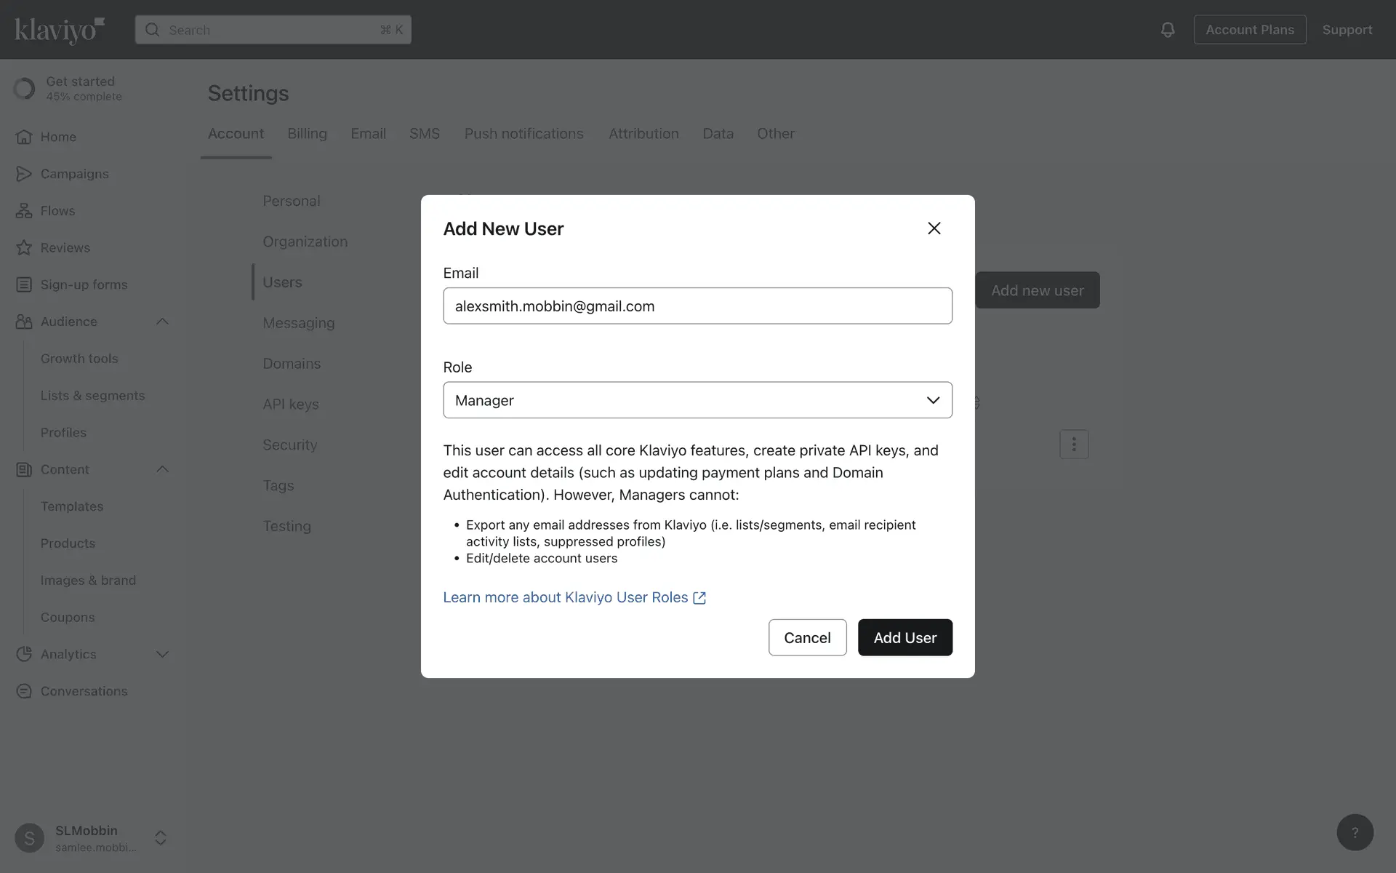The width and height of the screenshot is (1396, 873).
Task: Expand the Analytics section chevron
Action: click(x=162, y=654)
